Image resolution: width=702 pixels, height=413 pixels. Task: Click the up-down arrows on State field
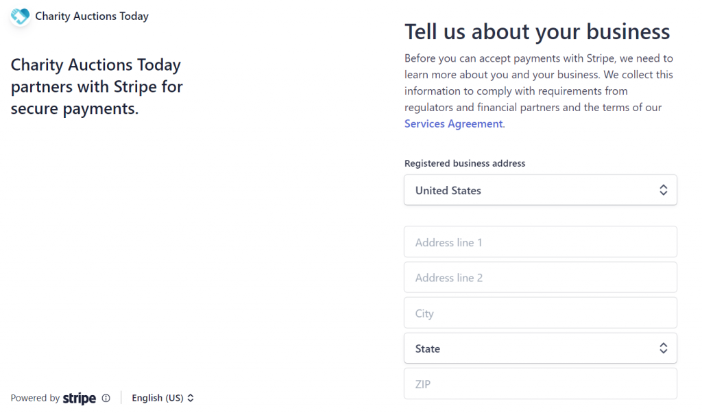[663, 348]
